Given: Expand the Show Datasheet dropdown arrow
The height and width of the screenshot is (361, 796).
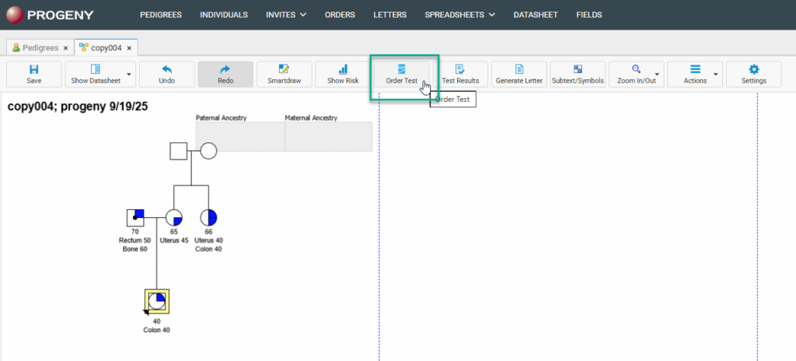Looking at the screenshot, I should point(129,75).
